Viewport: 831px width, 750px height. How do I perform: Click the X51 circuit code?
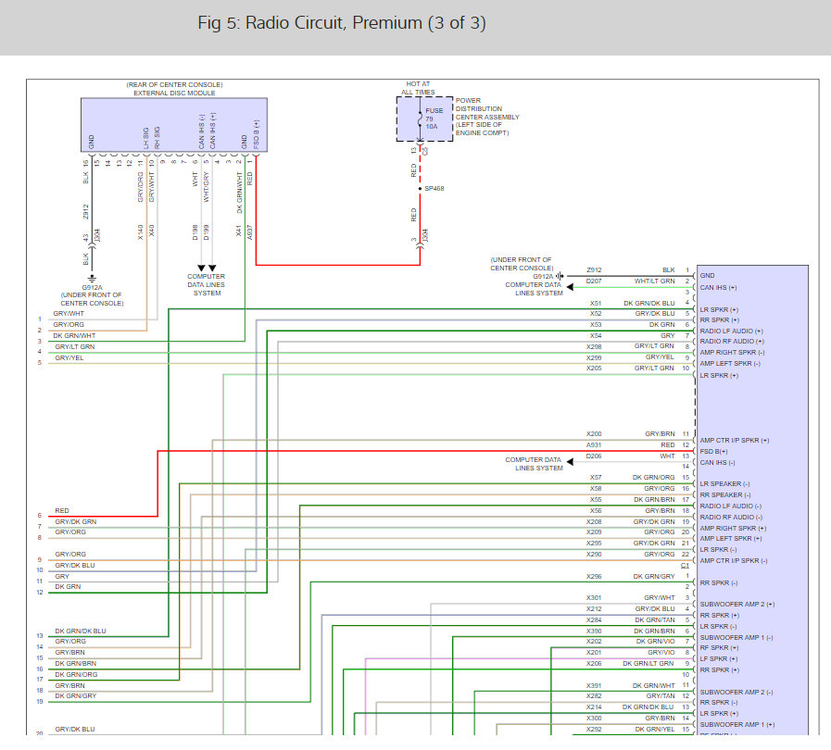pyautogui.click(x=596, y=304)
